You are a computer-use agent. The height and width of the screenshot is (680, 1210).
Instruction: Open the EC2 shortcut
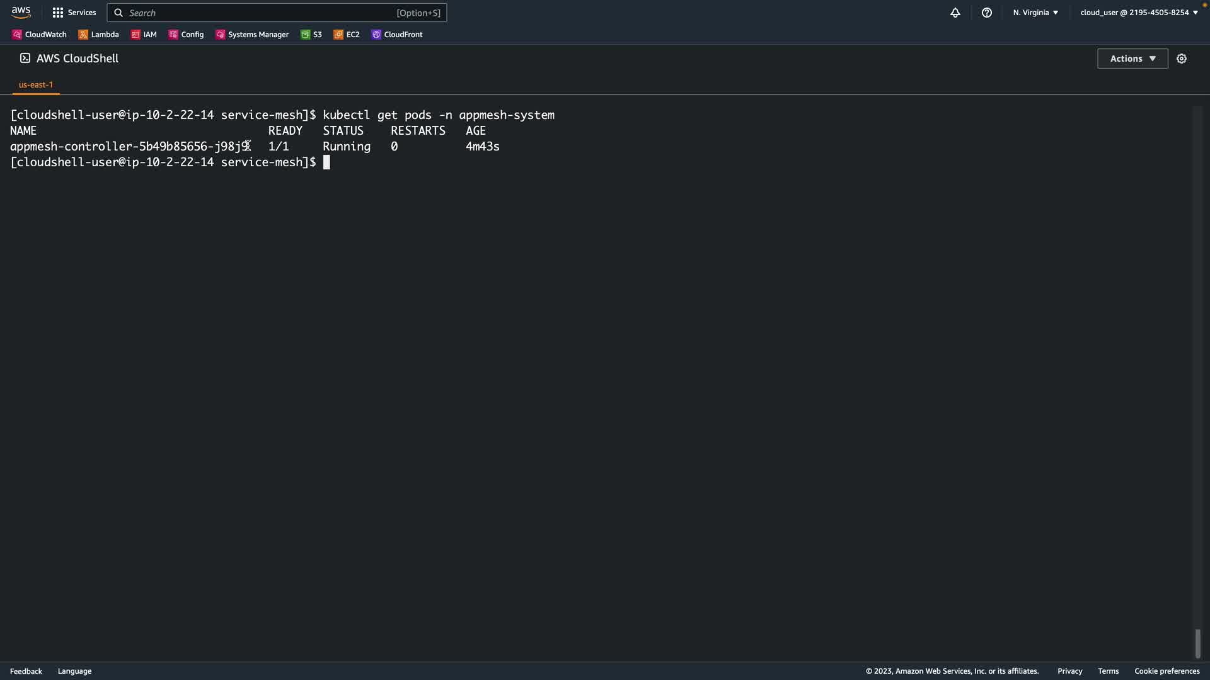pos(347,35)
